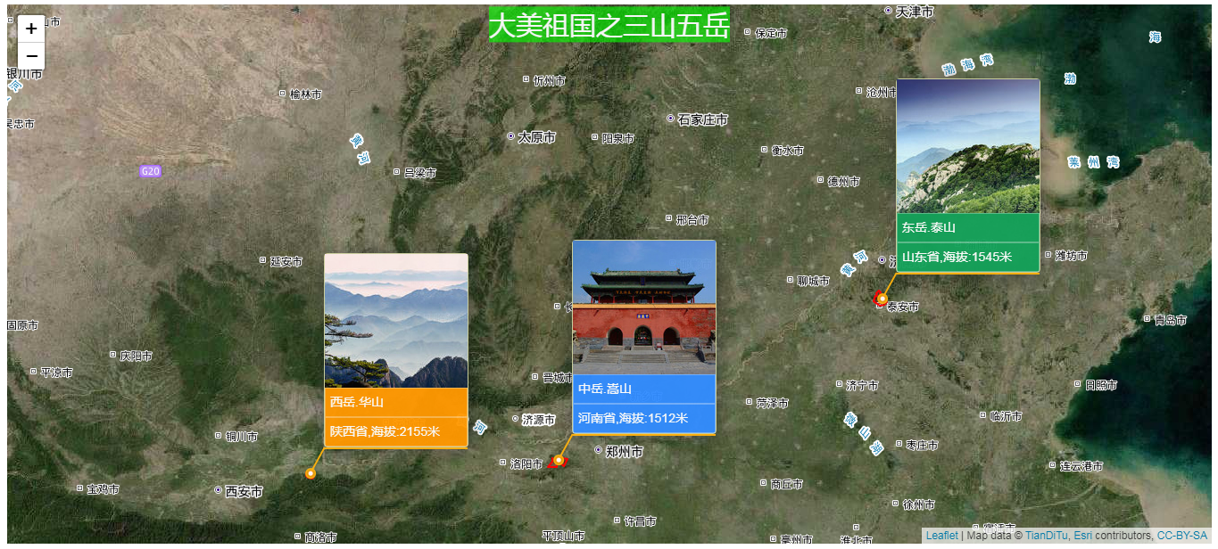
Task: Click the 铜川市 city label
Action: tap(241, 437)
